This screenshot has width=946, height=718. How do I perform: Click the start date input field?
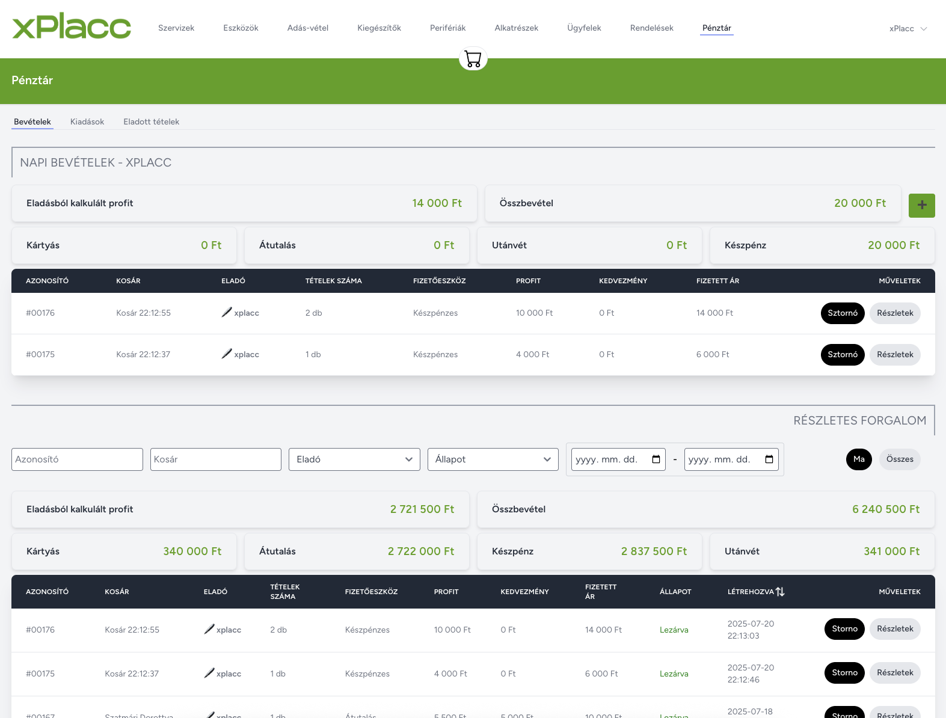tap(618, 459)
